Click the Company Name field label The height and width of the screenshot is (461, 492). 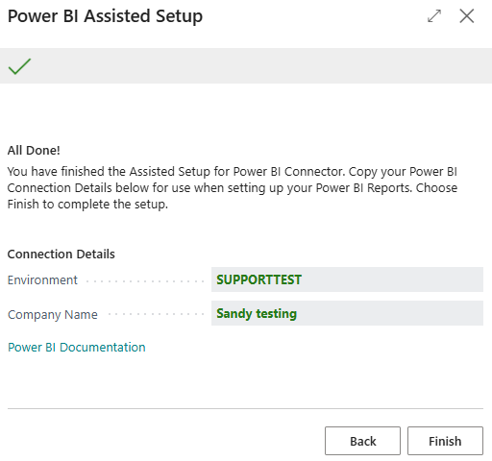pyautogui.click(x=53, y=314)
